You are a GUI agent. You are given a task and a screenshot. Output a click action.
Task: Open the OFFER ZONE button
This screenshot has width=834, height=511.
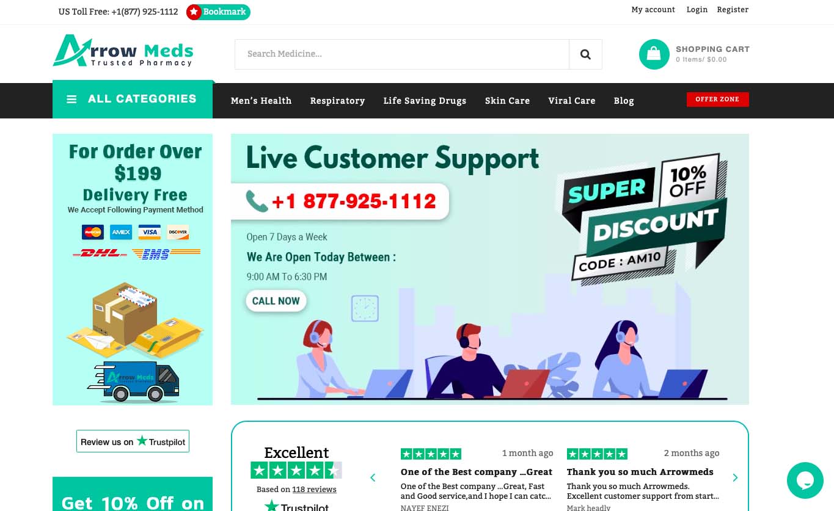[x=717, y=99]
